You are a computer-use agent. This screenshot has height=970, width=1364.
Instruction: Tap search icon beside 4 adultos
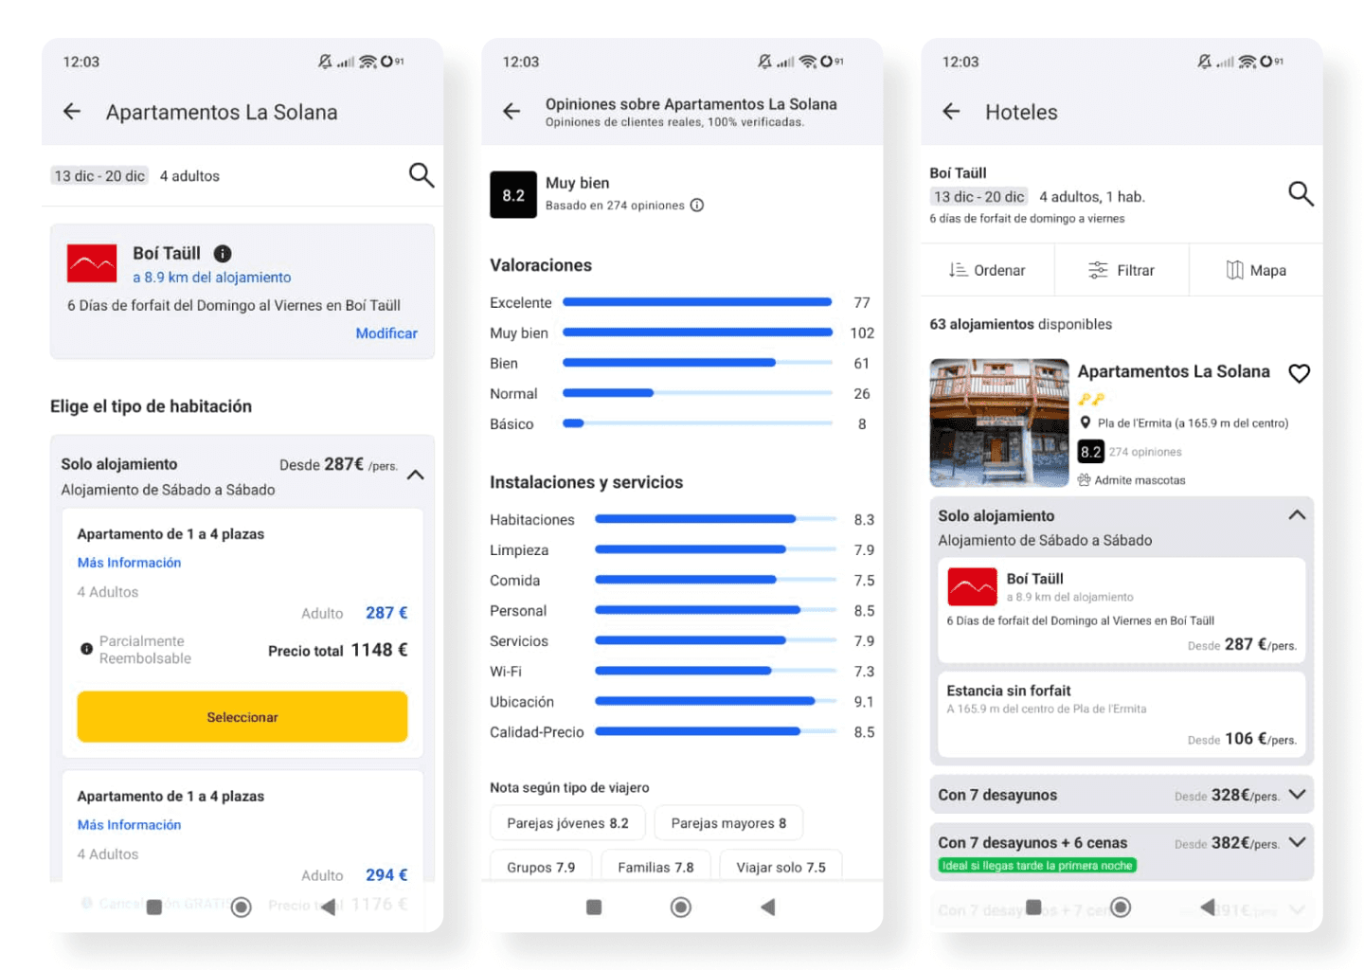[x=421, y=175]
